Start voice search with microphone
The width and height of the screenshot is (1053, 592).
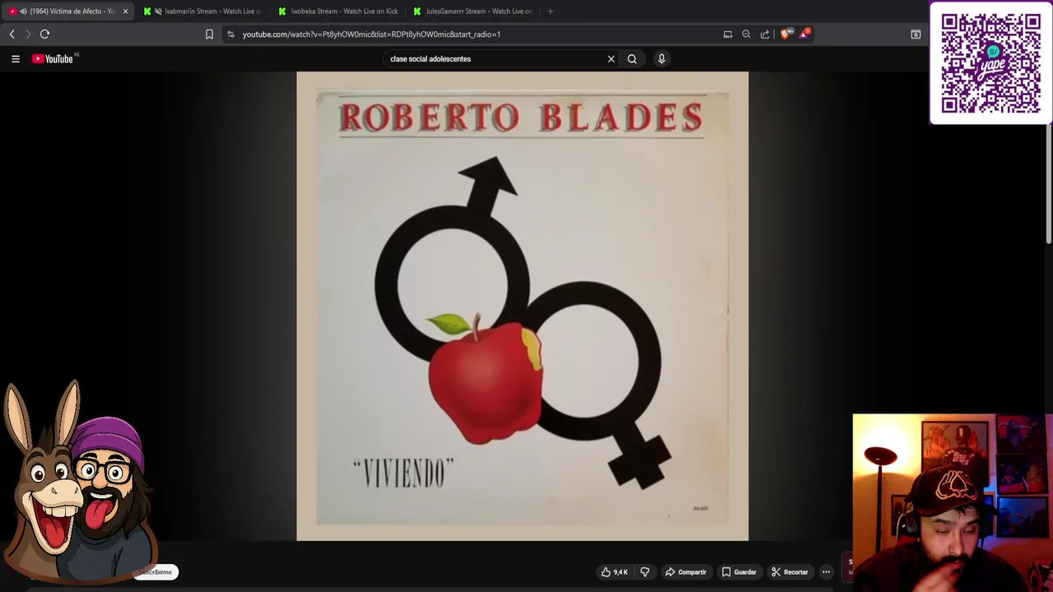click(x=661, y=58)
